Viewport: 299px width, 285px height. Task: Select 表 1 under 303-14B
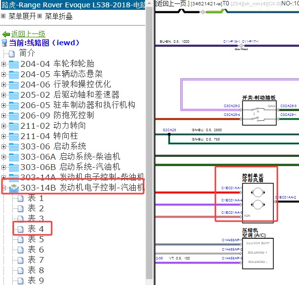[x=36, y=199]
